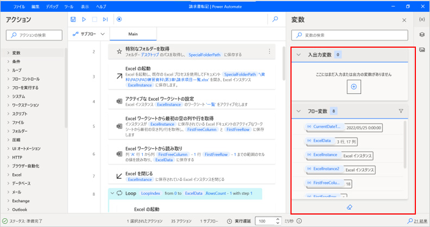This screenshot has height=227, width=430.
Task: Click the search icon in flow toolbar
Action: tap(275, 20)
